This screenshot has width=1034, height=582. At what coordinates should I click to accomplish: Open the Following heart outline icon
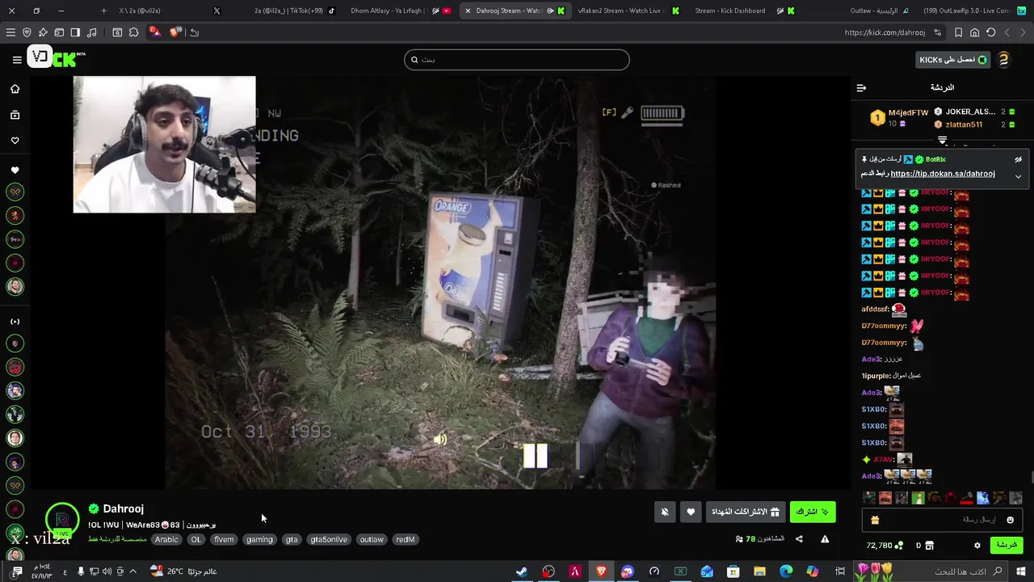point(15,141)
